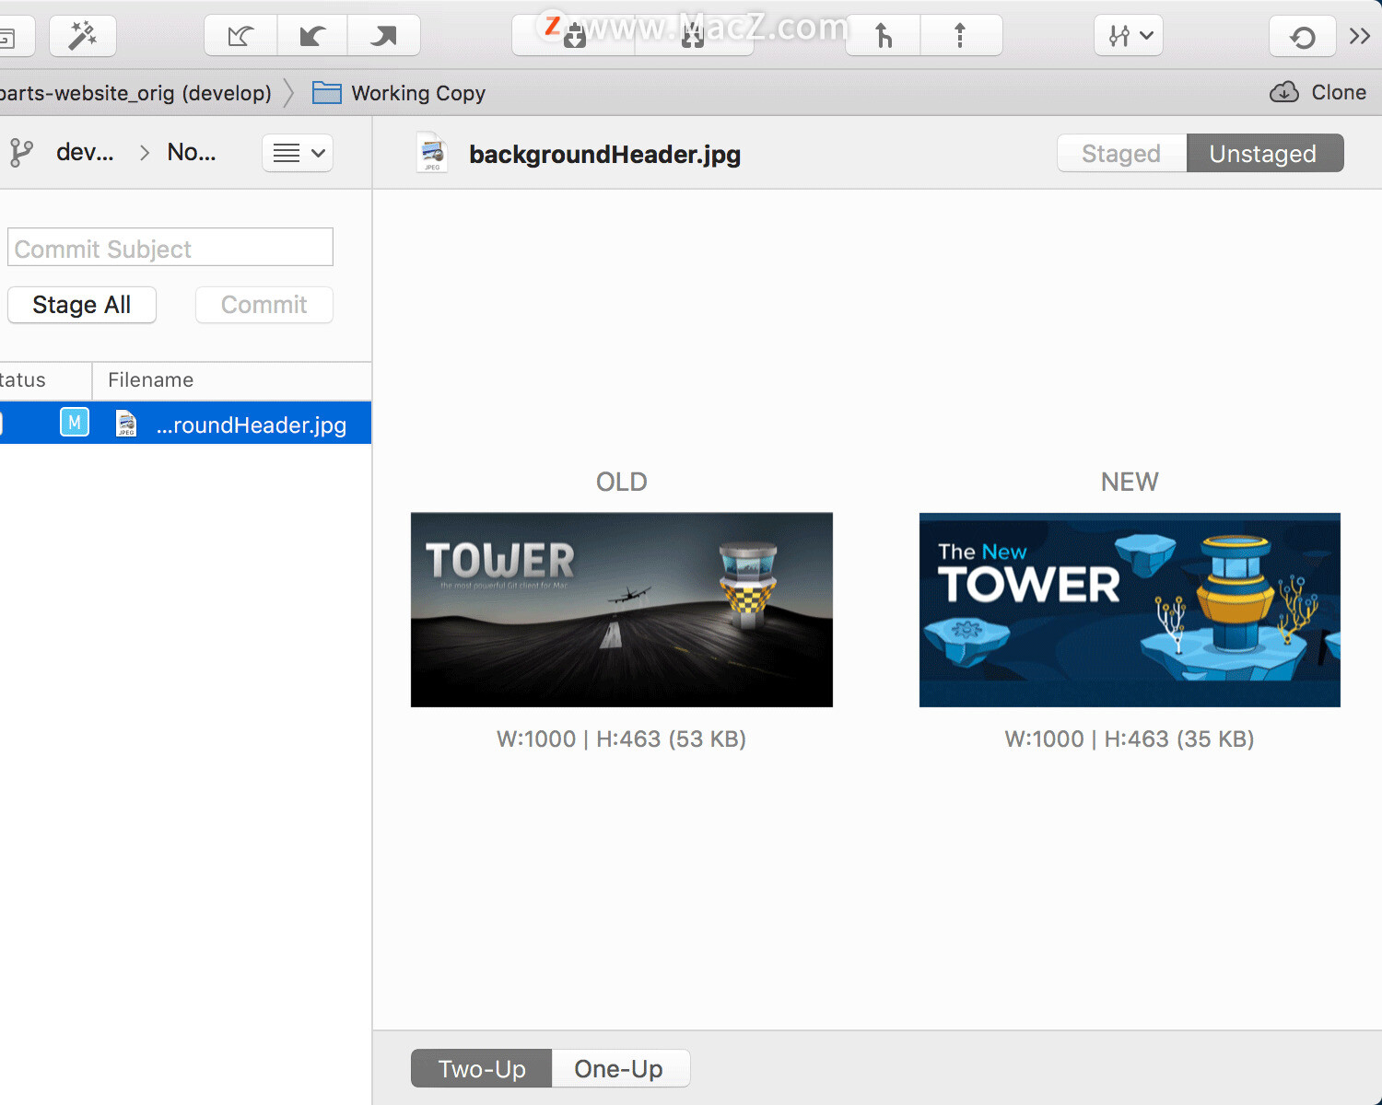
Task: Click the W:1000 | H:463 (53 KB) text
Action: click(622, 739)
